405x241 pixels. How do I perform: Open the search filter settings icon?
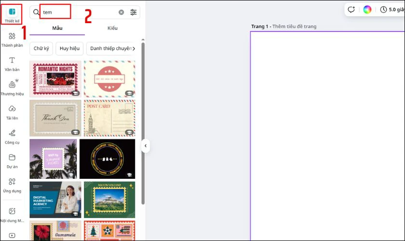pyautogui.click(x=133, y=12)
